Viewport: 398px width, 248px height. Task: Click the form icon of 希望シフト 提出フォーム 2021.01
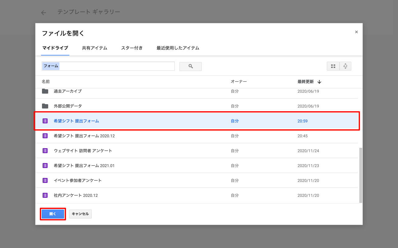45,166
